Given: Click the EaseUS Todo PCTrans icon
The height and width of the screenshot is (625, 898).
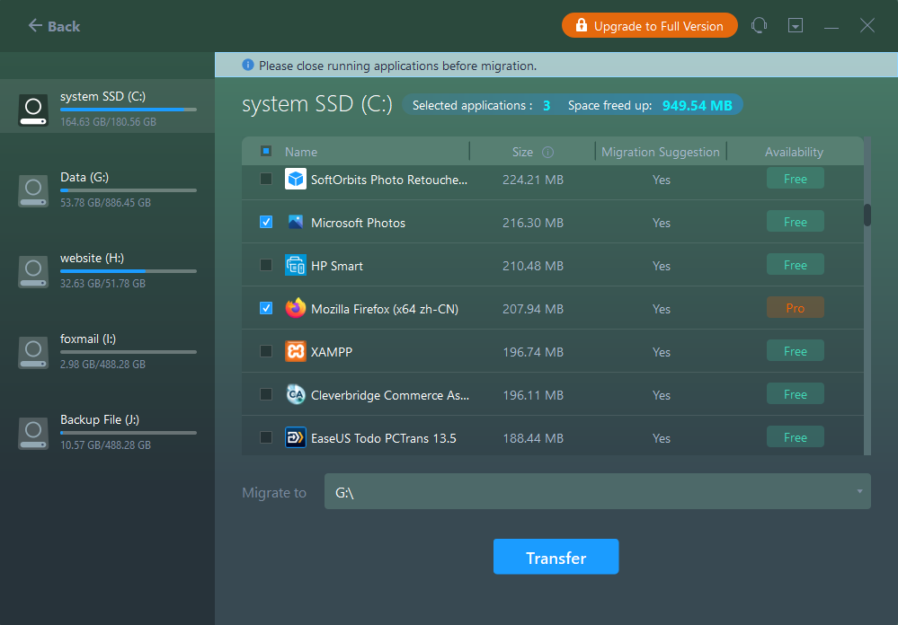Looking at the screenshot, I should (296, 438).
